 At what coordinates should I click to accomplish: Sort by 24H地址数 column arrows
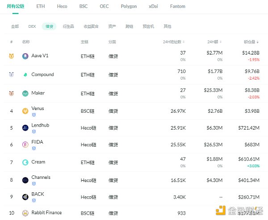184,42
